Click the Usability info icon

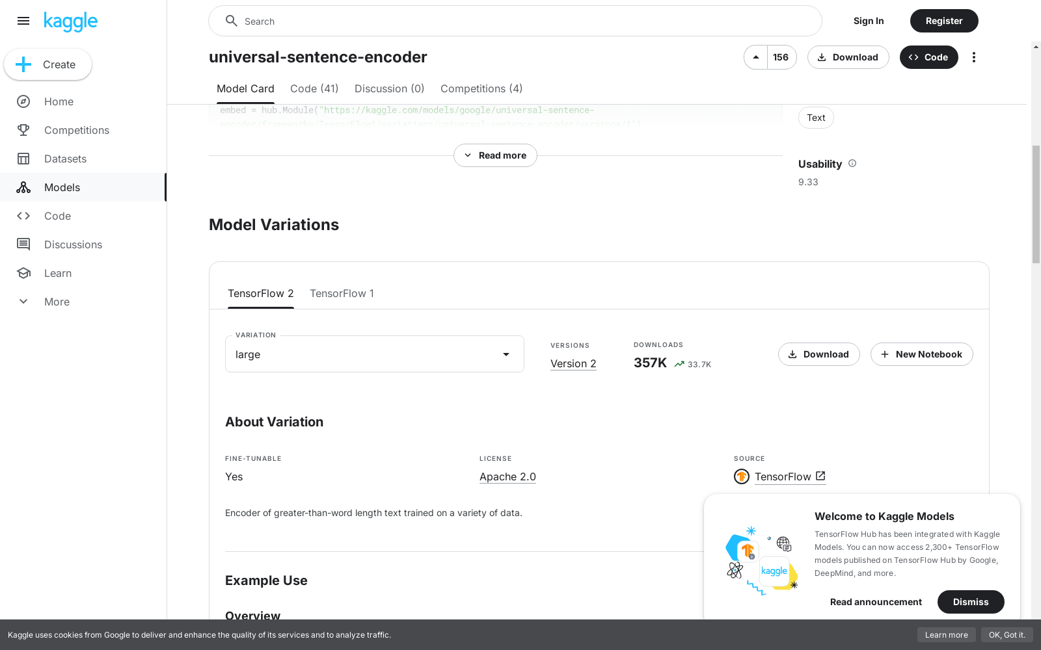[852, 163]
